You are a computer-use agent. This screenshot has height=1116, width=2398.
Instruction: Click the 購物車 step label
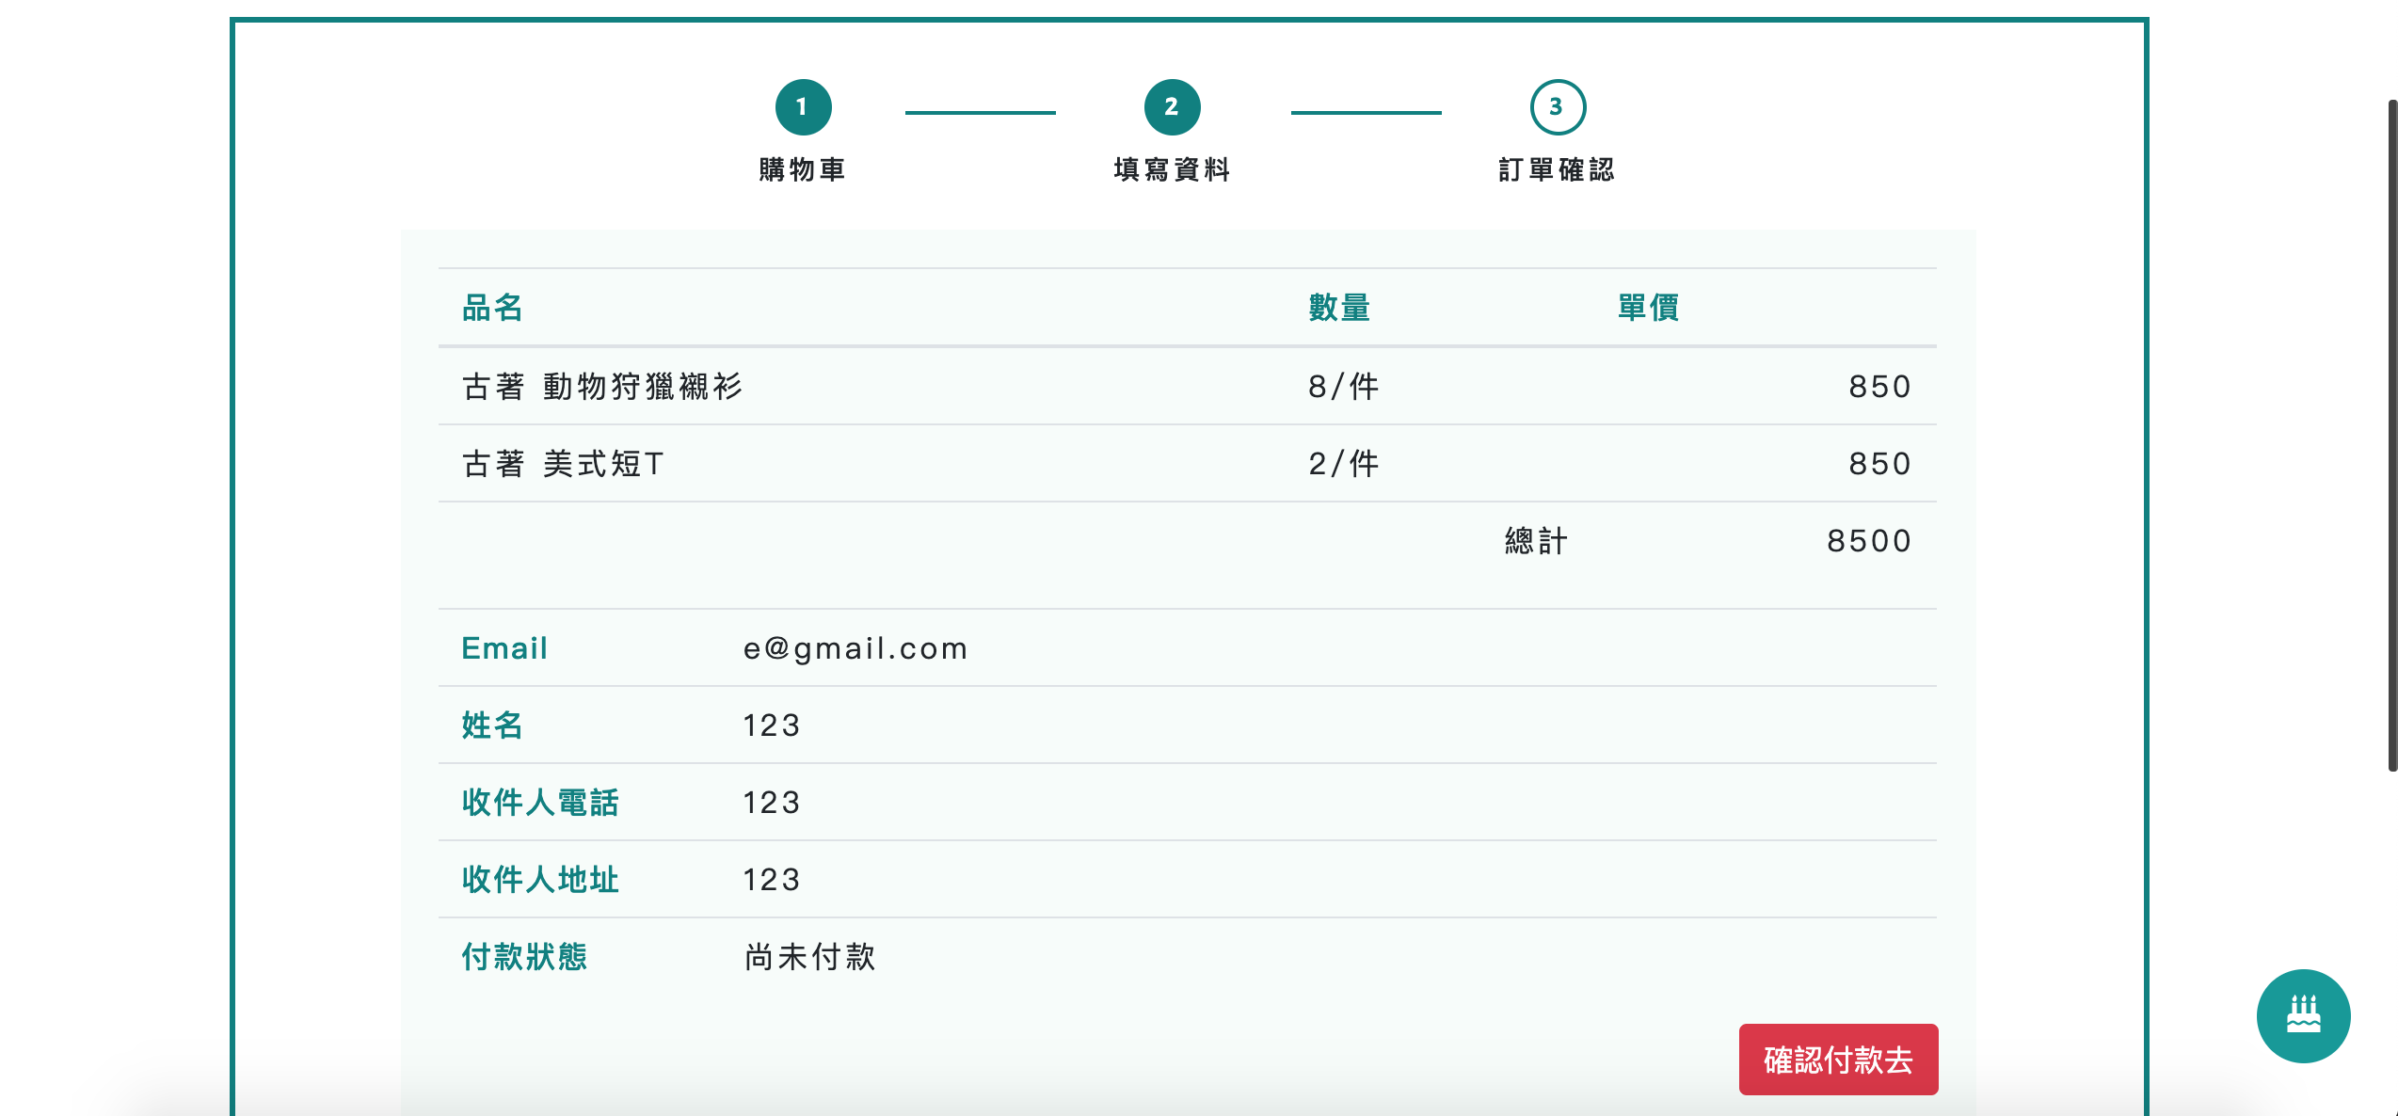(x=802, y=171)
